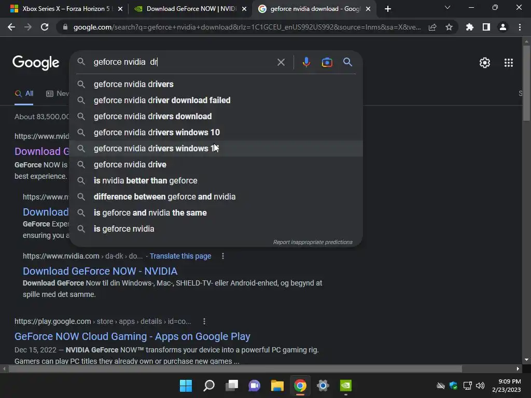Viewport: 531px width, 398px height.
Task: Open GeForce NOW Cloud Gaming Google Play result
Action: tap(132, 336)
